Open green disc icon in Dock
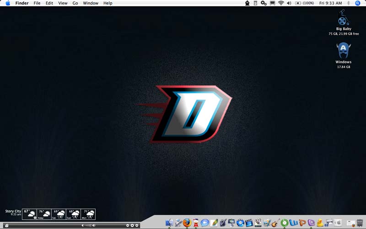This screenshot has width=366, height=229. (285, 223)
